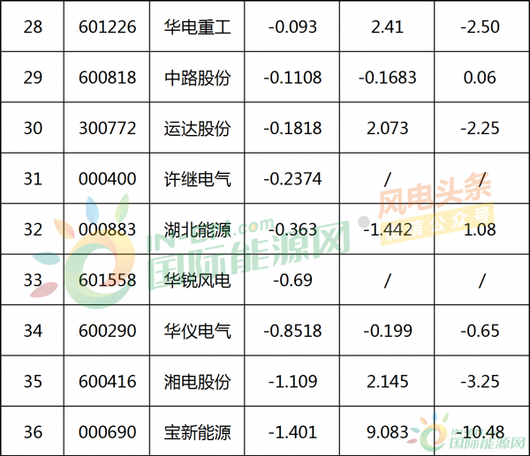Image resolution: width=530 pixels, height=456 pixels.
Task: Click value -0.093
Action: point(292,27)
